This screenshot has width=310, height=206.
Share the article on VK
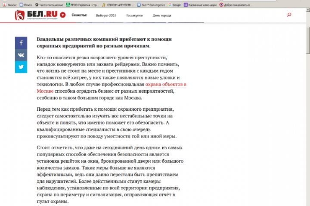coord(21,55)
